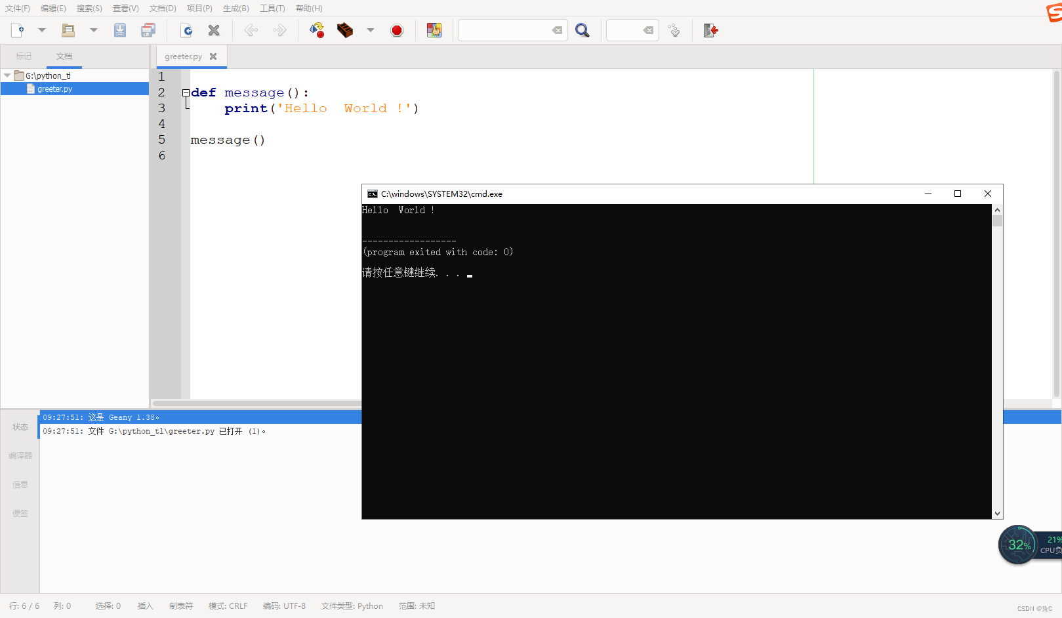The image size is (1062, 618).
Task: Click cmd.exe scrollbar down arrow
Action: click(998, 514)
